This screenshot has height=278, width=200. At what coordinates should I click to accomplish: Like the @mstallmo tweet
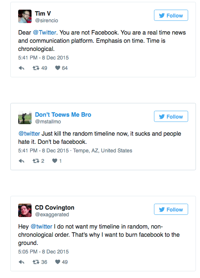pos(55,161)
